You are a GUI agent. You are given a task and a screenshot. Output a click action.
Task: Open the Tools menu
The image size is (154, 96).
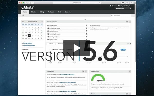pyautogui.click(x=60, y=12)
